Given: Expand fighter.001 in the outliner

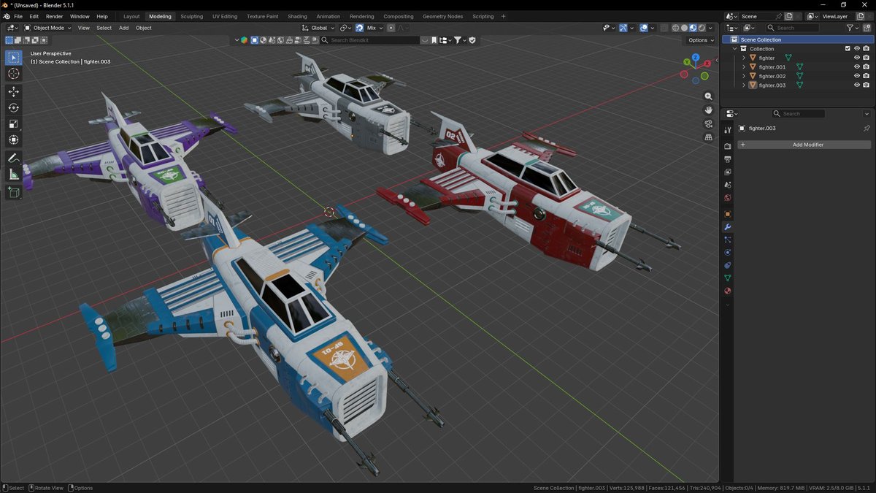Looking at the screenshot, I should click(x=744, y=67).
